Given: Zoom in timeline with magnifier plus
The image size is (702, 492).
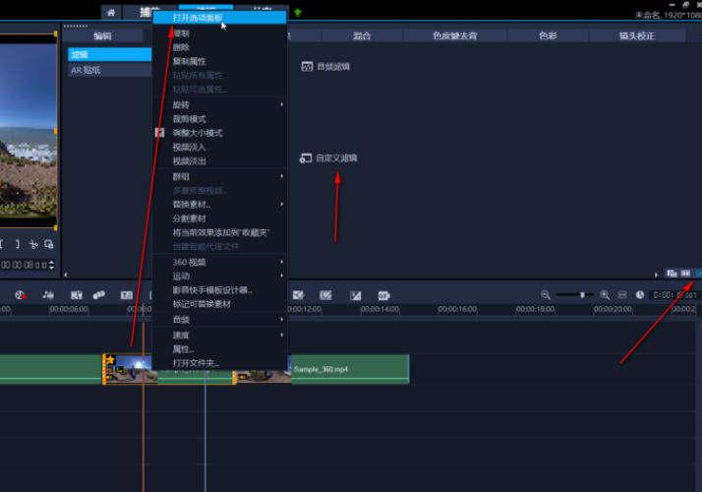Looking at the screenshot, I should pyautogui.click(x=606, y=295).
